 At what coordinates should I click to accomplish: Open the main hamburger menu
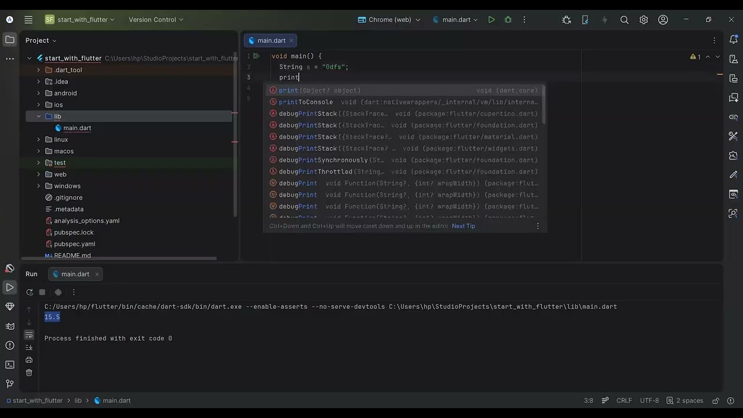pyautogui.click(x=28, y=20)
